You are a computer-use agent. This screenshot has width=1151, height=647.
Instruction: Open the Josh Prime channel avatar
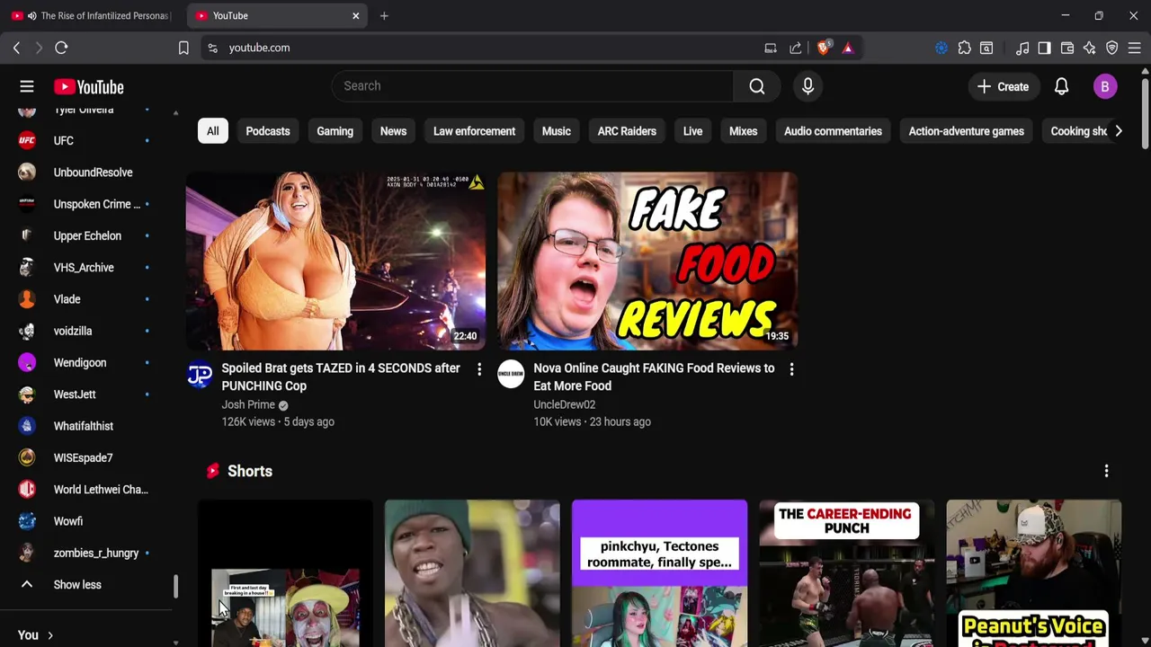(x=200, y=375)
